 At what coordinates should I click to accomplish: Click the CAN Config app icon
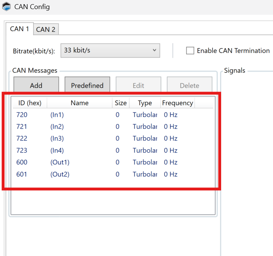pos(6,7)
